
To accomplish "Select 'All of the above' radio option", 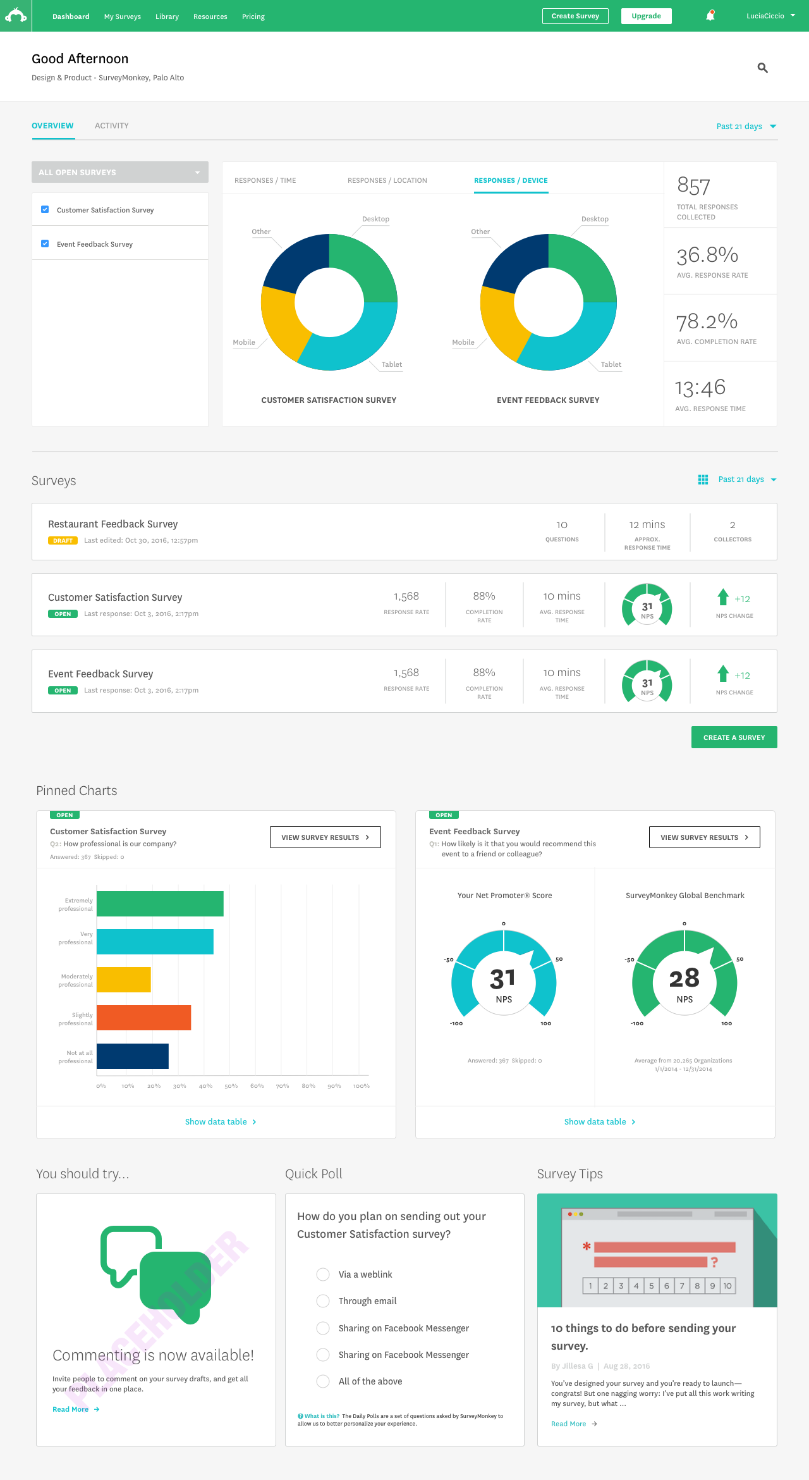I will click(323, 1381).
